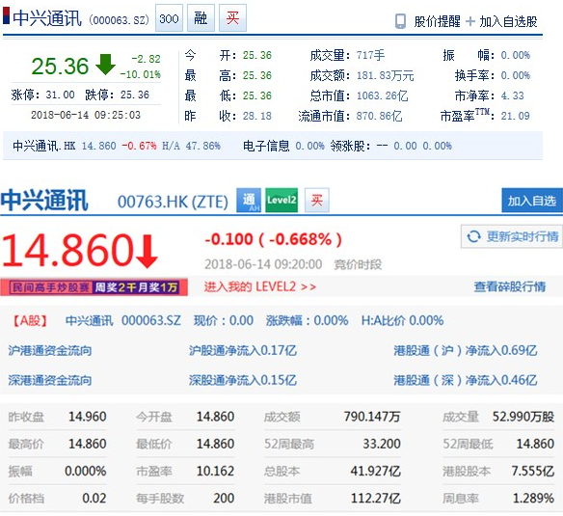Screen dimensions: 563x516
Task: Click the 中兴通讯 (000063.SZ) title
Action: pyautogui.click(x=81, y=18)
